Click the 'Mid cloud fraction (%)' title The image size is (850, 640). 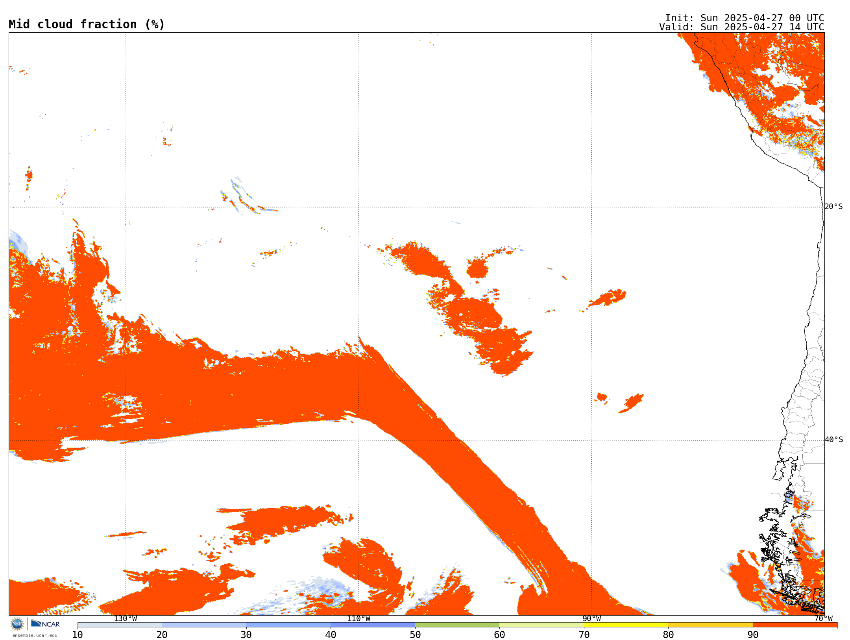pyautogui.click(x=87, y=24)
